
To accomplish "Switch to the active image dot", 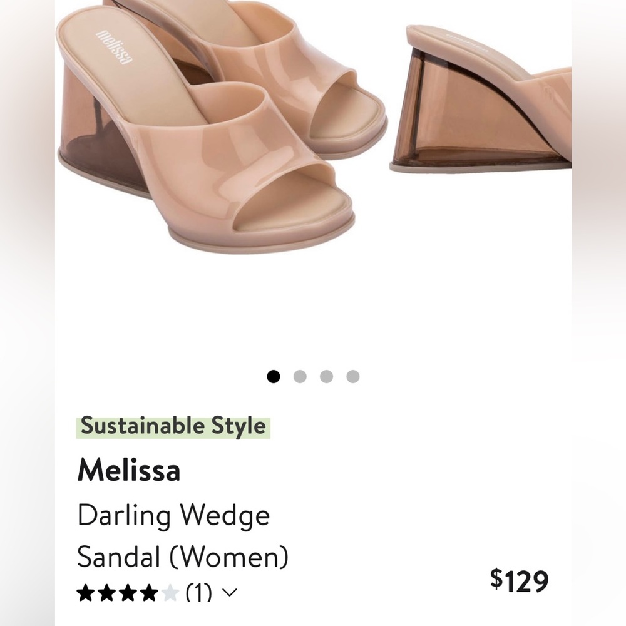I will (274, 377).
